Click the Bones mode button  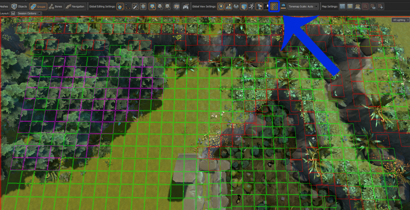[55, 6]
